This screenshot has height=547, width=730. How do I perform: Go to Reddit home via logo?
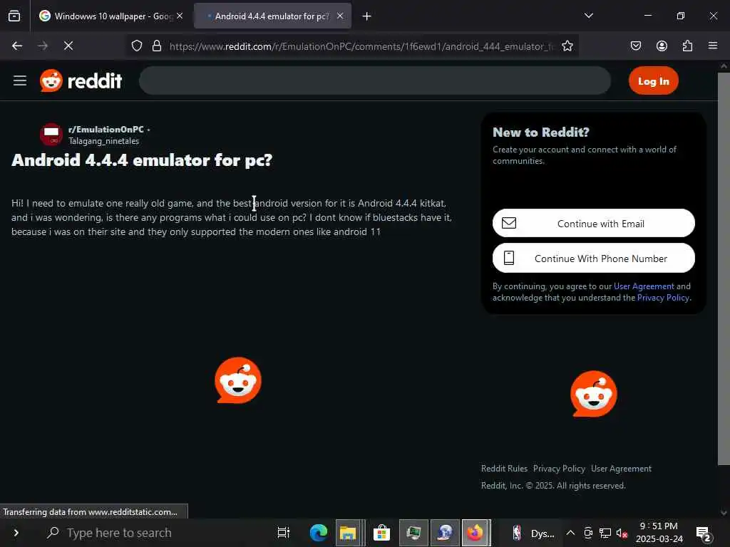[81, 81]
